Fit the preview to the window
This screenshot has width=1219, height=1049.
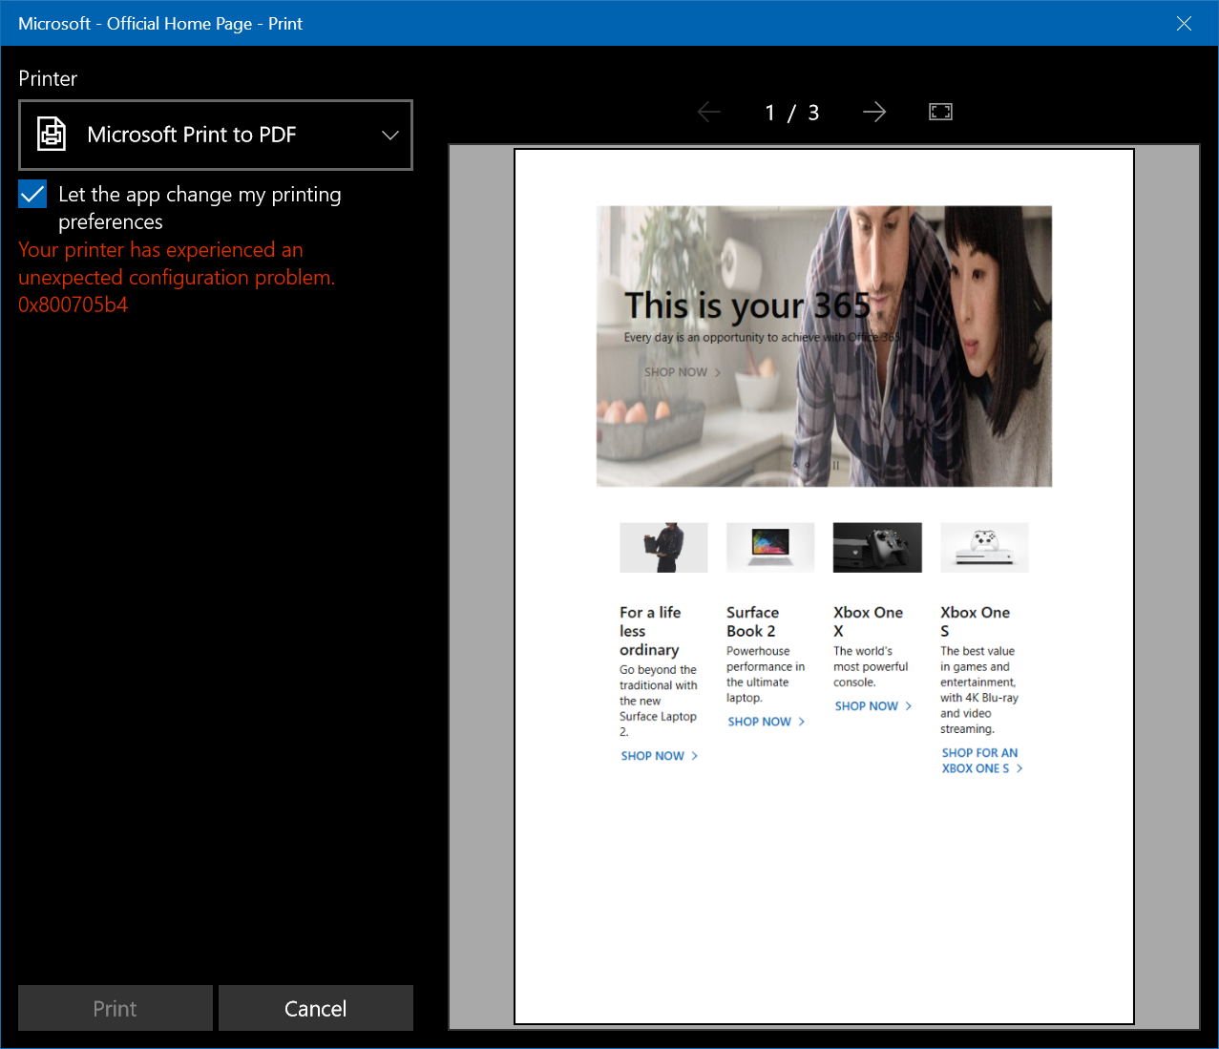pos(940,112)
